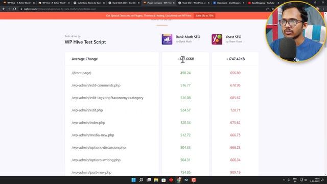Click the 989.19 value cell
Screen dimensions: 327x184
pyautogui.click(x=235, y=172)
